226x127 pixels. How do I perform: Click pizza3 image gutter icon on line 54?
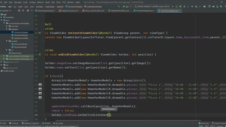(40, 93)
